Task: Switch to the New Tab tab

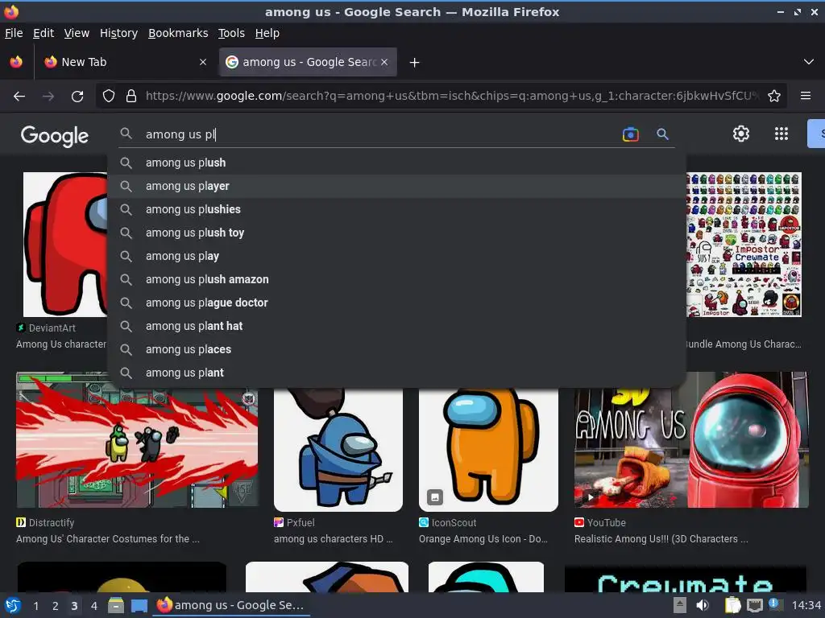Action: tap(125, 62)
